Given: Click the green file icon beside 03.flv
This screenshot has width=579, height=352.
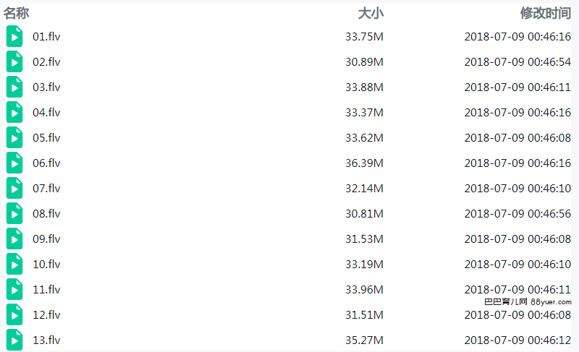Looking at the screenshot, I should (x=14, y=87).
